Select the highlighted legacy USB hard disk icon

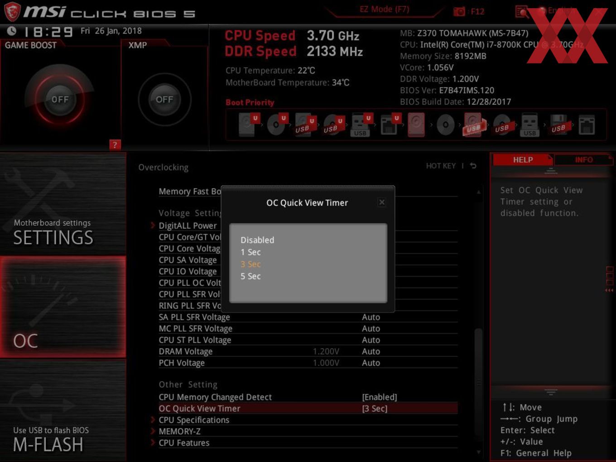coord(473,124)
